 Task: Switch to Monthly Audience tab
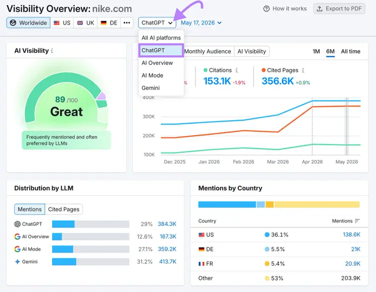coord(208,52)
